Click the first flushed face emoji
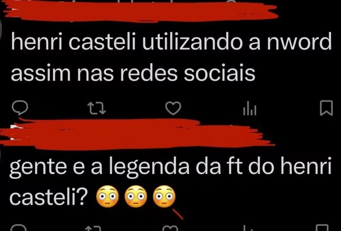Image resolution: width=341 pixels, height=231 pixels. pos(108,197)
